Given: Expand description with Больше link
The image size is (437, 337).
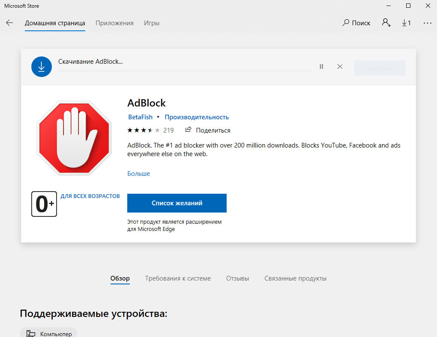Looking at the screenshot, I should click(x=138, y=174).
